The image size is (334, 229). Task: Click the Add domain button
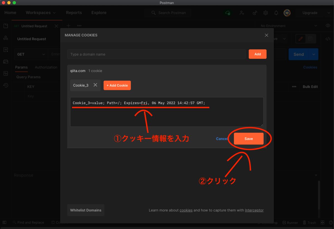257,54
